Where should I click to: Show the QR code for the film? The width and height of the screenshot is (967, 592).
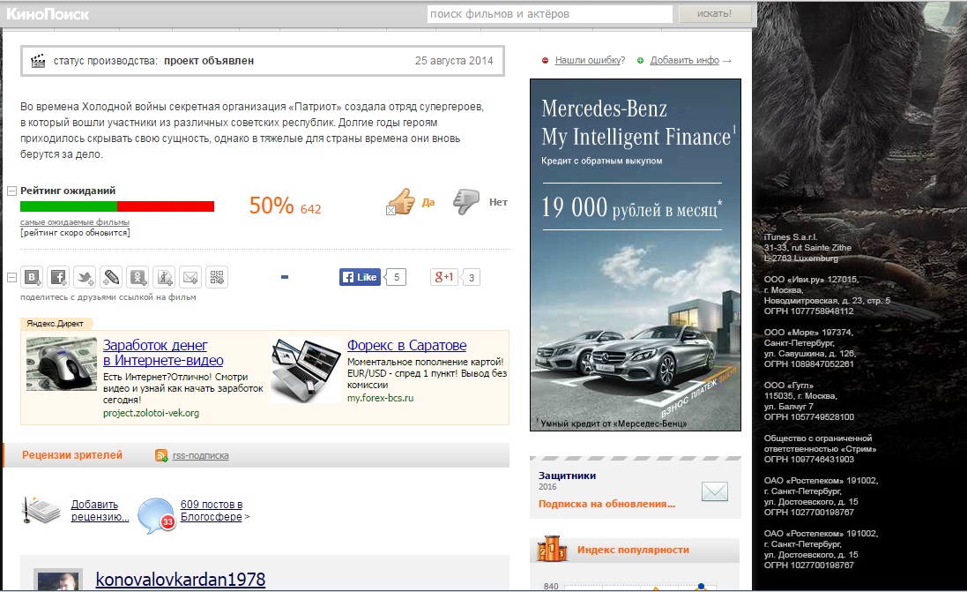pos(217,277)
